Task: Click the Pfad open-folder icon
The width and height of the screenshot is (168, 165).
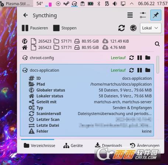Action: pyautogui.click(x=32, y=84)
